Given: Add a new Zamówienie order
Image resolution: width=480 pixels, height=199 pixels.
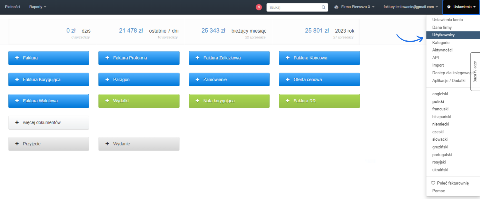Looking at the screenshot, I should point(229,79).
